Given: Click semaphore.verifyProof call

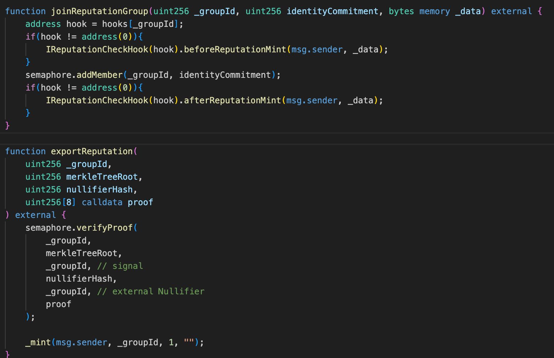Looking at the screenshot, I should click(x=79, y=228).
